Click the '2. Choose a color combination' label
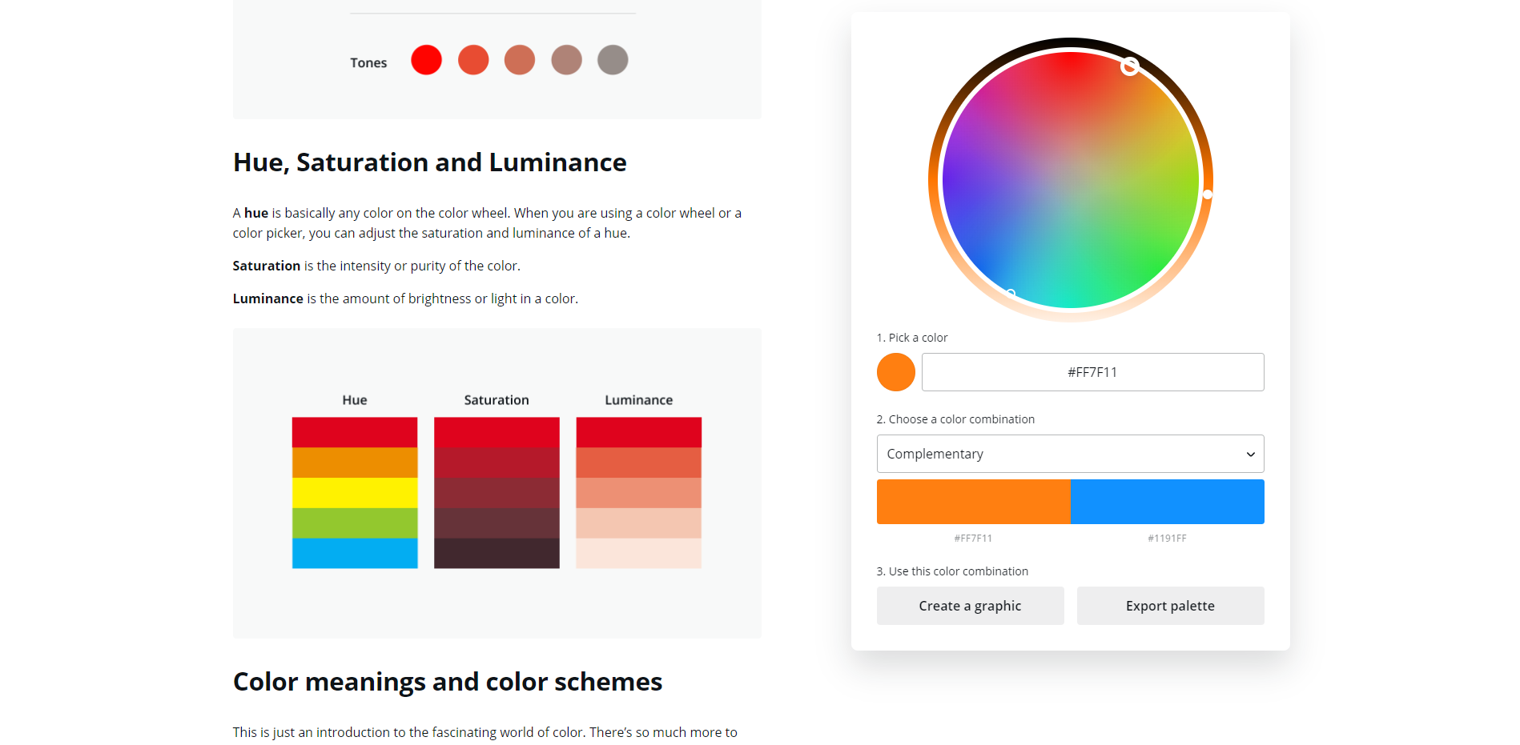This screenshot has height=745, width=1520. point(955,419)
